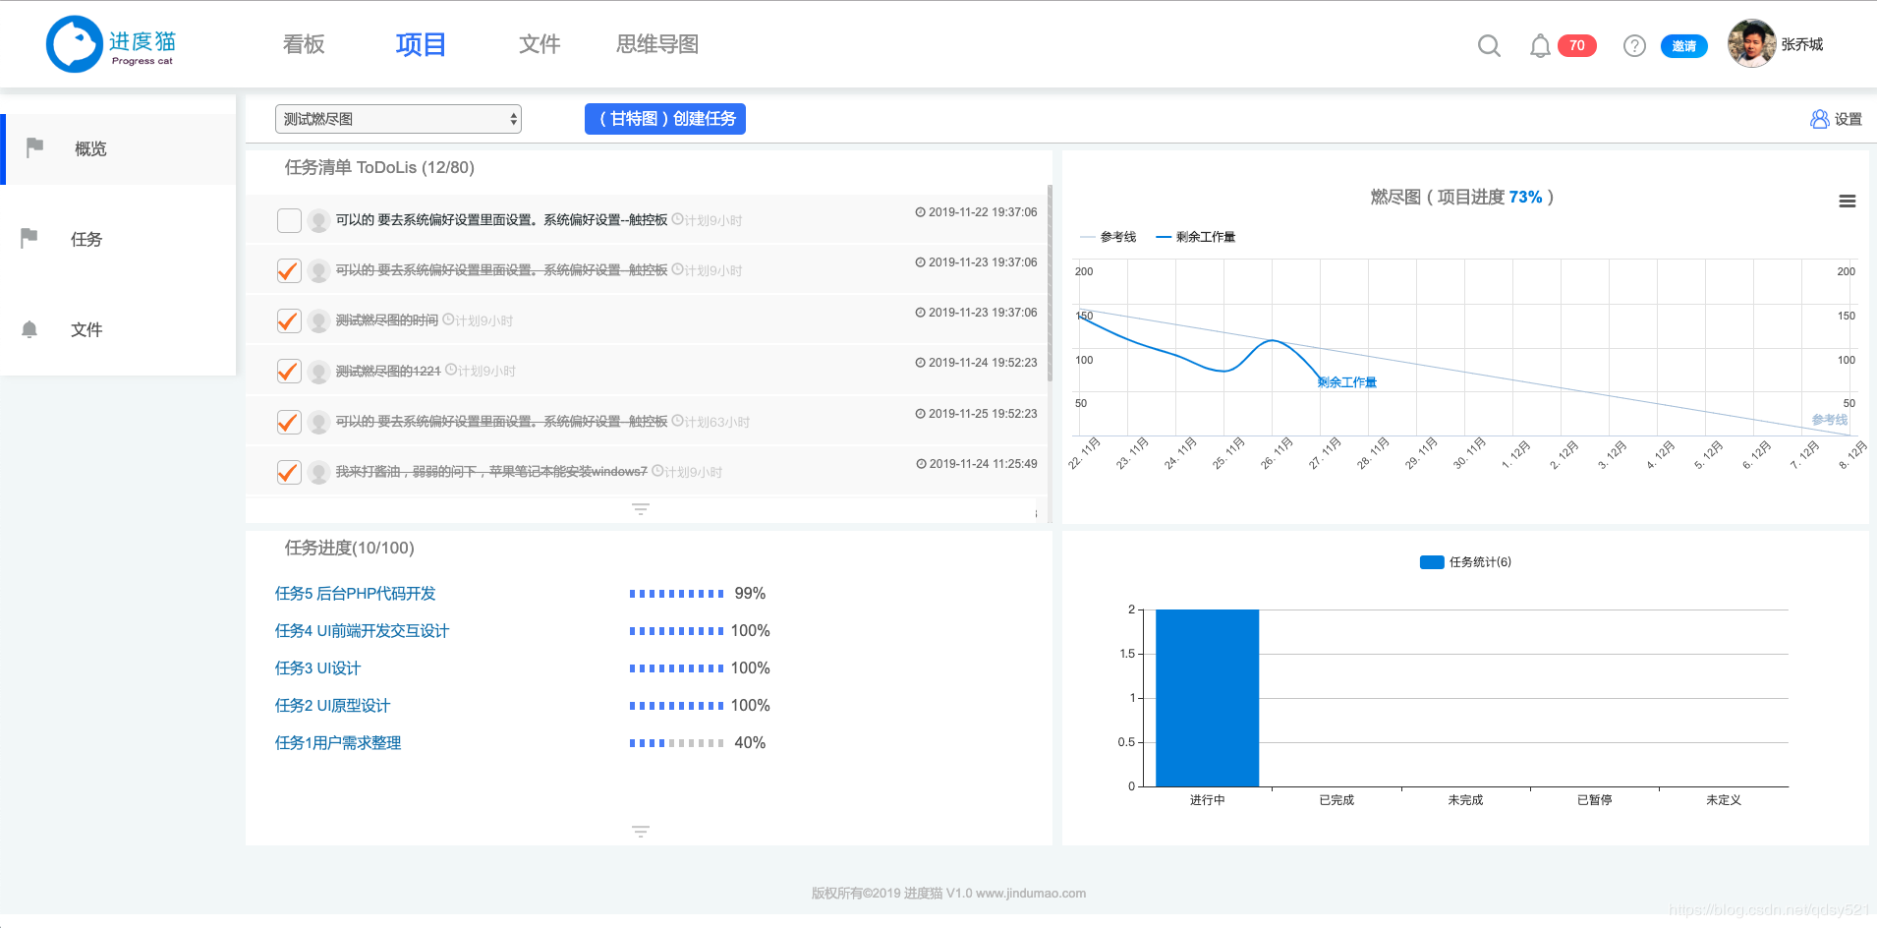The image size is (1877, 928).
Task: Uncheck the task dated 2019-11-23 19:37:06 系统偏好设置
Action: pos(289,270)
